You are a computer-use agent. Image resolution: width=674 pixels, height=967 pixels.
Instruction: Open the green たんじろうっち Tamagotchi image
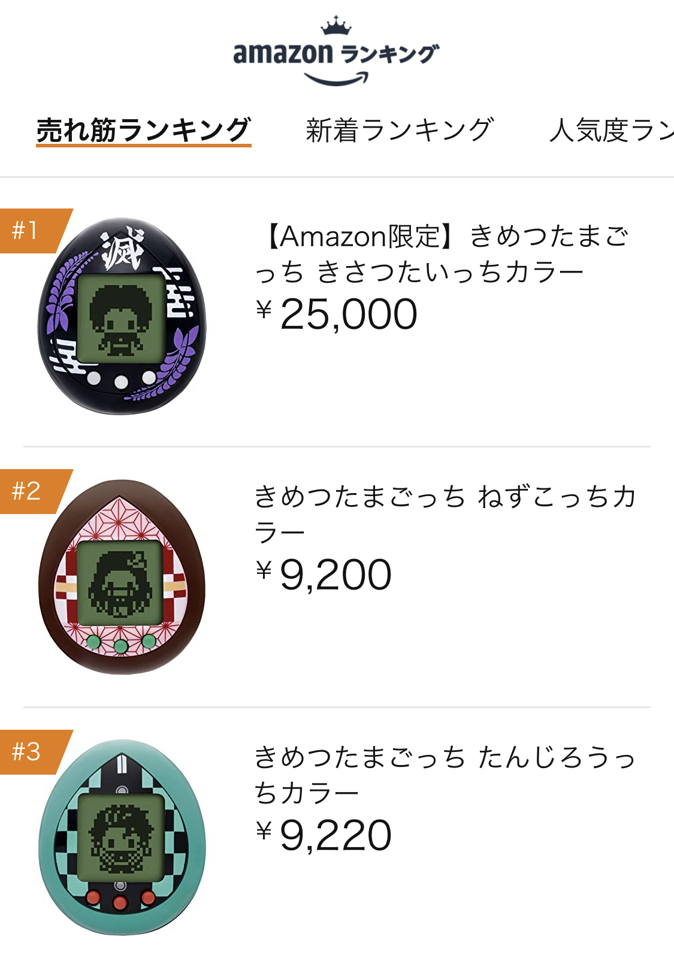pos(122,837)
